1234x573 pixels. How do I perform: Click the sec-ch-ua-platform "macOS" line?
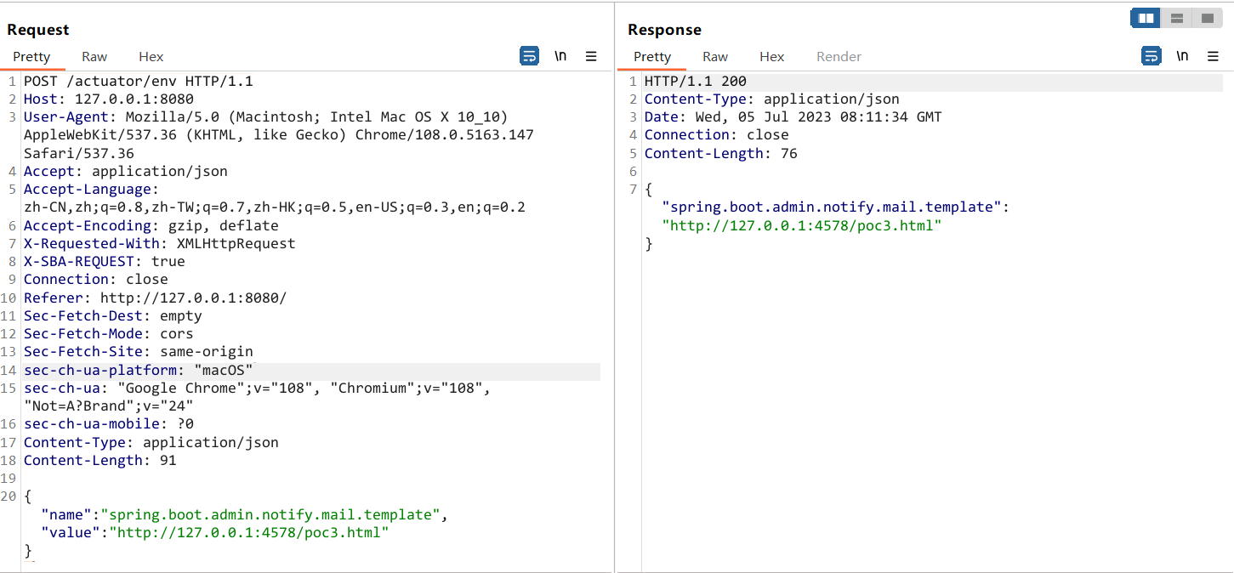click(139, 371)
